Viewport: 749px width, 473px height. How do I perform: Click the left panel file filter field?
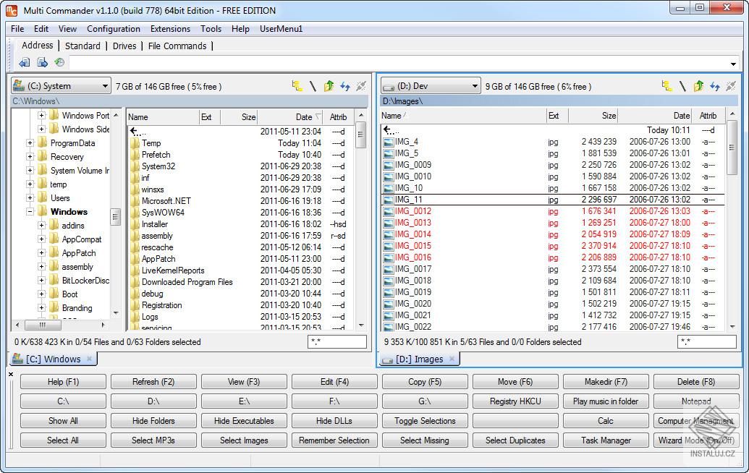click(x=337, y=342)
